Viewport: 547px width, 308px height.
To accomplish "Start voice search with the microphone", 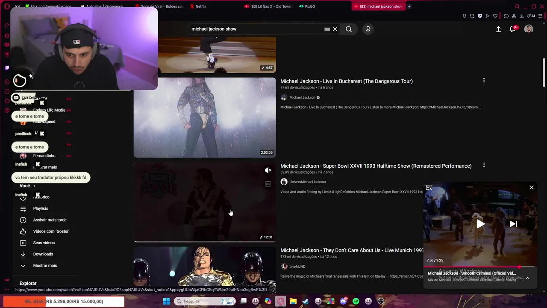I will point(368,29).
